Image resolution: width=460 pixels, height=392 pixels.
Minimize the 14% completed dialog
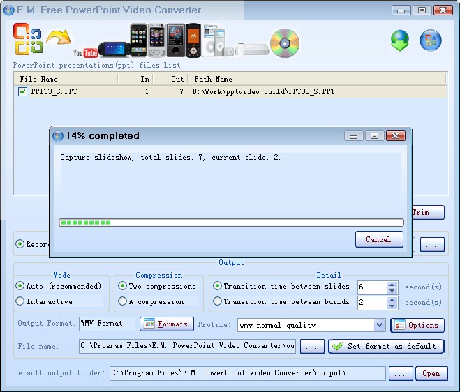353,136
